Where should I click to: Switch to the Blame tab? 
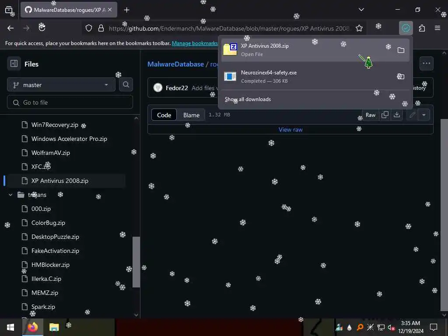click(191, 115)
